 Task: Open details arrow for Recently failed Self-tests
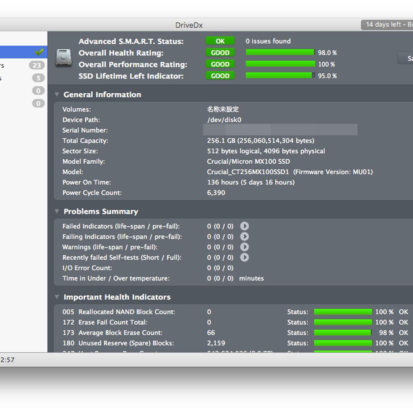point(244,257)
